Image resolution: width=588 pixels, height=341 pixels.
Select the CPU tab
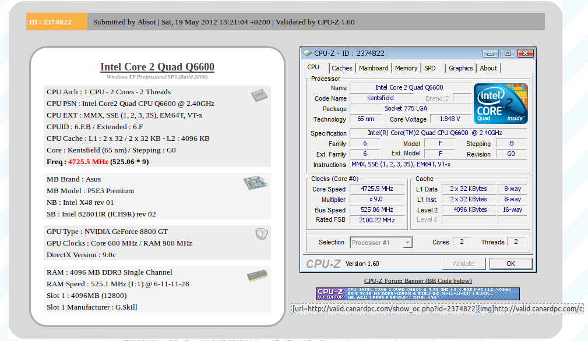point(313,68)
